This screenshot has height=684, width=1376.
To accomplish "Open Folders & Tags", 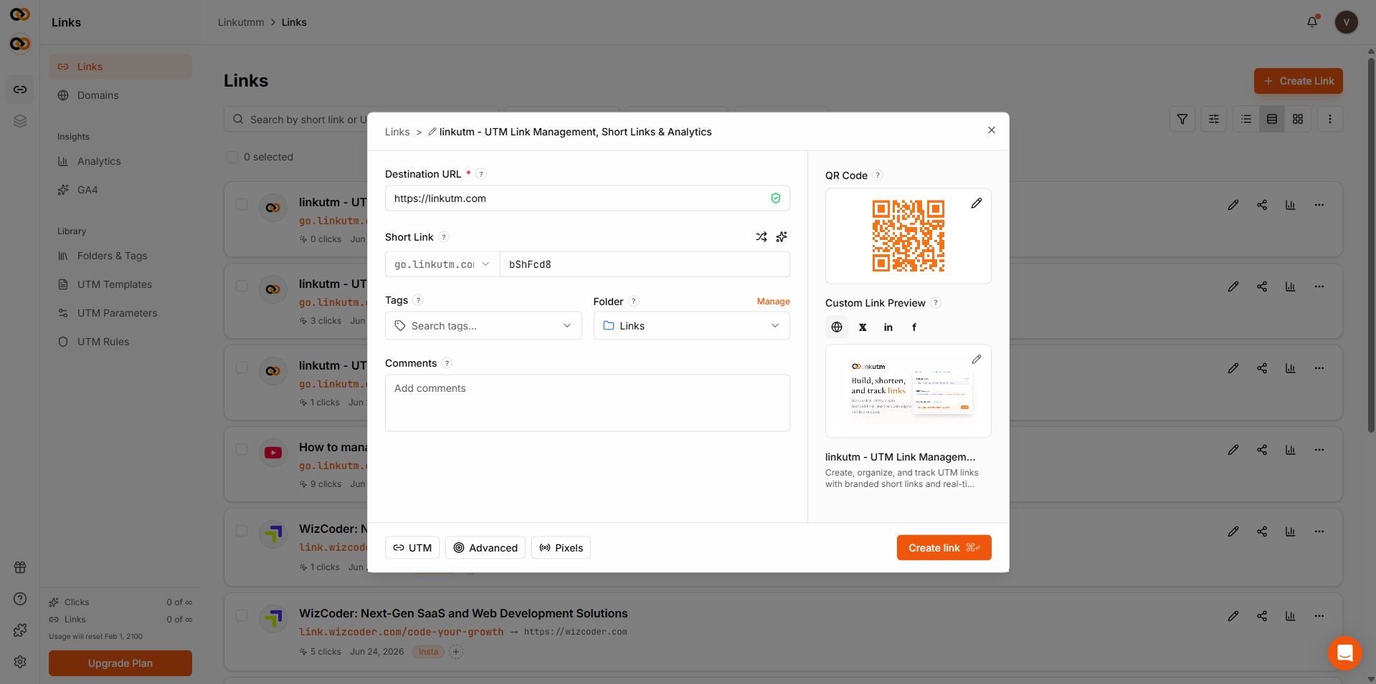I will (120, 256).
